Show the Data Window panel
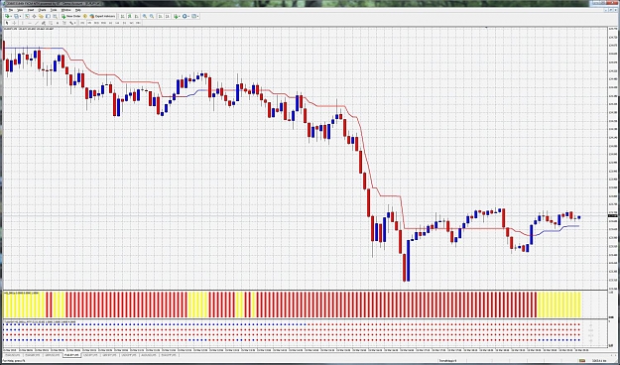This screenshot has width=620, height=365. click(34, 16)
